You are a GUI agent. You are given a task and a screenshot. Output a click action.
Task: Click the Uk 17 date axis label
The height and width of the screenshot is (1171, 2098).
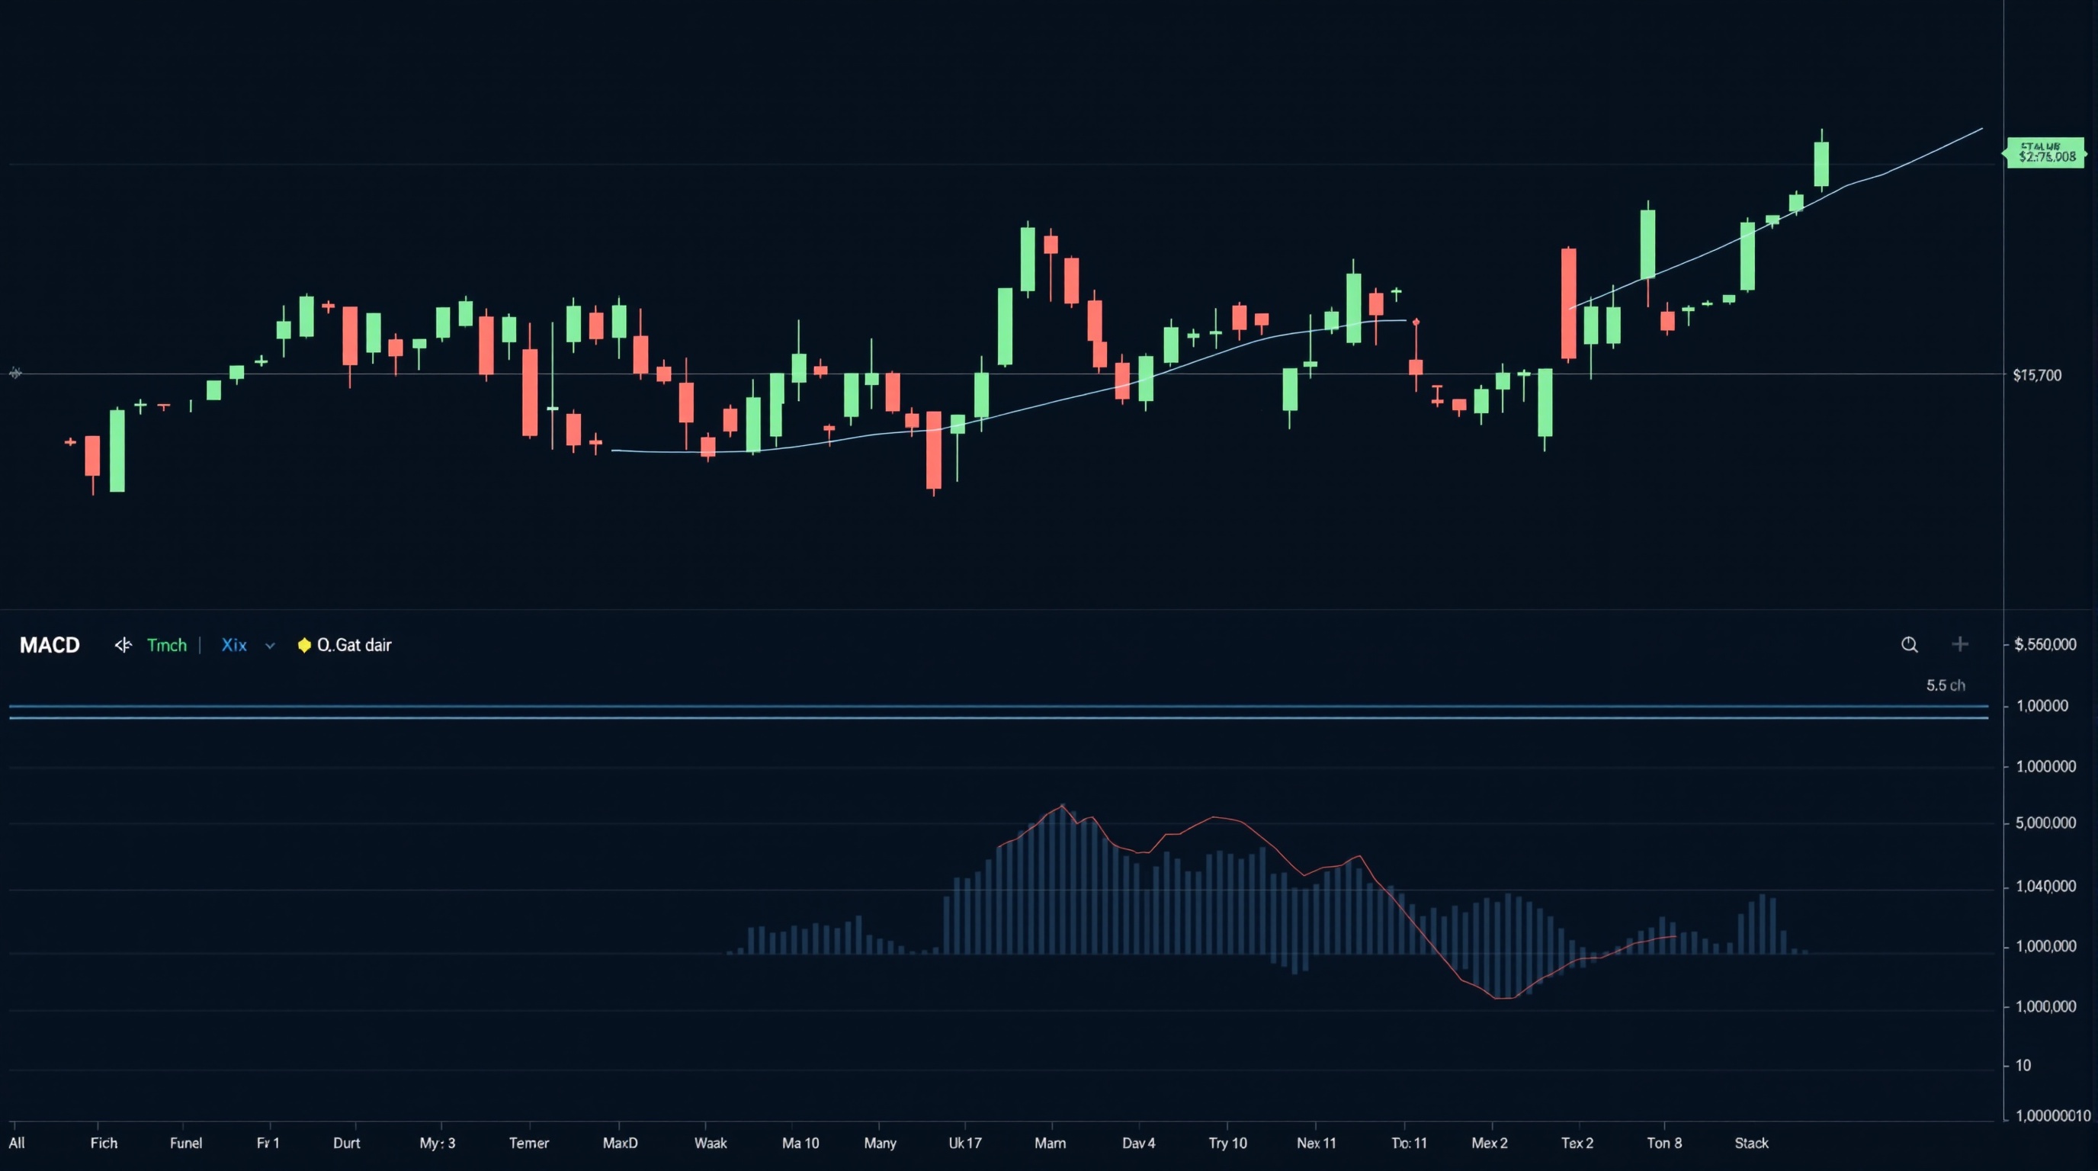965,1143
